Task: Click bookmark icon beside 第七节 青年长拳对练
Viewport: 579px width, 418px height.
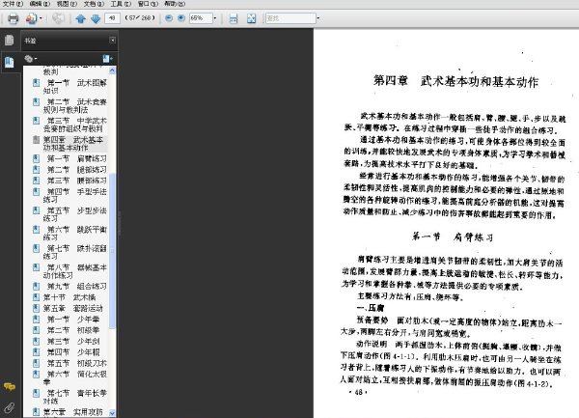Action: point(37,393)
